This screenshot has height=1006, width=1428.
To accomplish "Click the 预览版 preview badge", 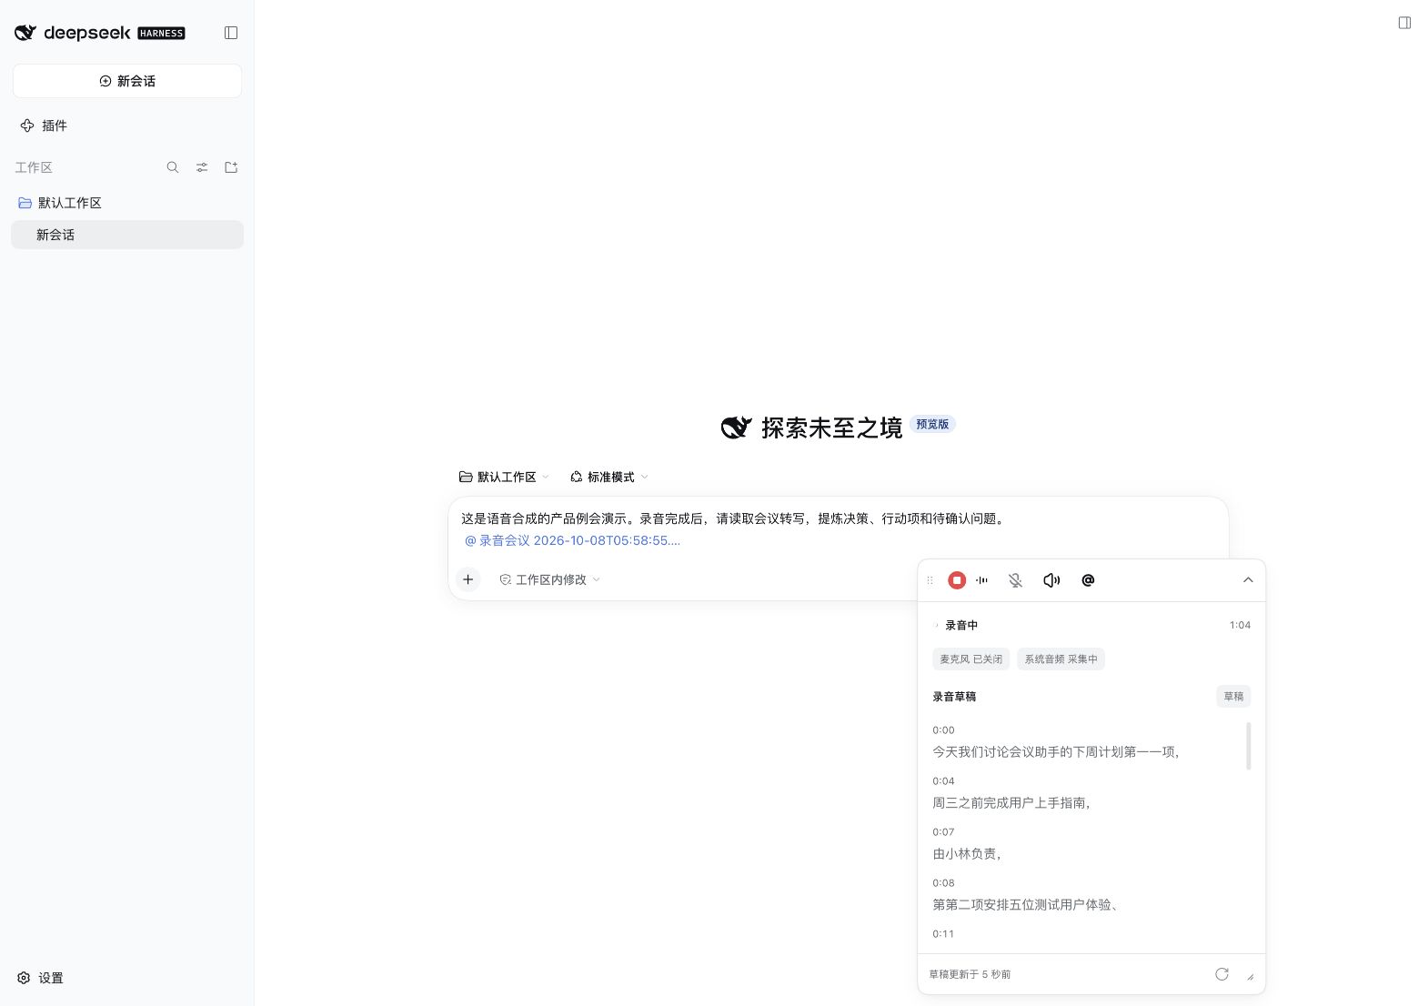I will pyautogui.click(x=932, y=424).
